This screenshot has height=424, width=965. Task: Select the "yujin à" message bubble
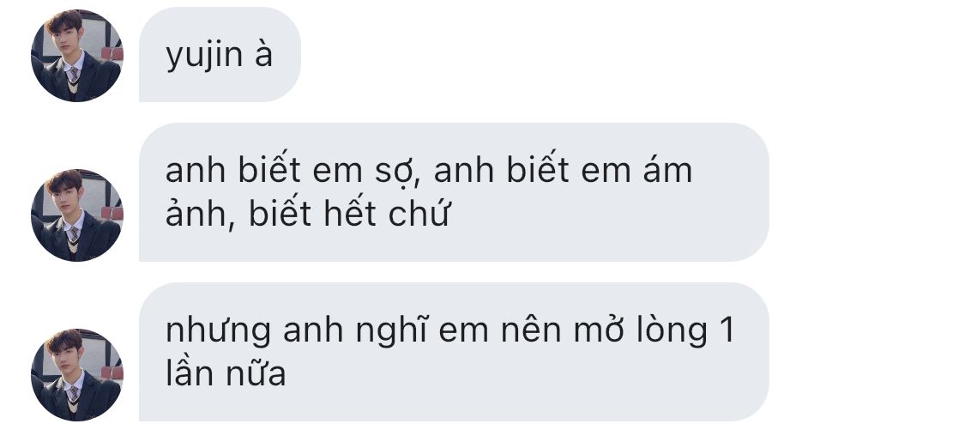220,54
